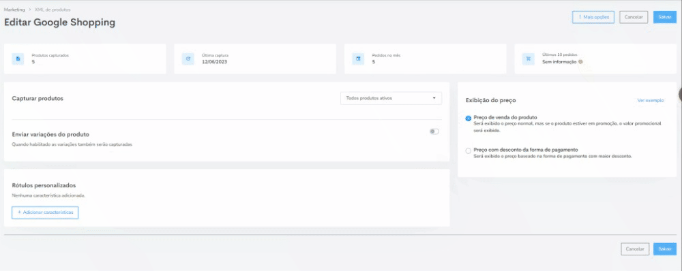Image resolution: width=682 pixels, height=271 pixels.
Task: Click the Pedidos no mês calendar icon
Action: [358, 59]
